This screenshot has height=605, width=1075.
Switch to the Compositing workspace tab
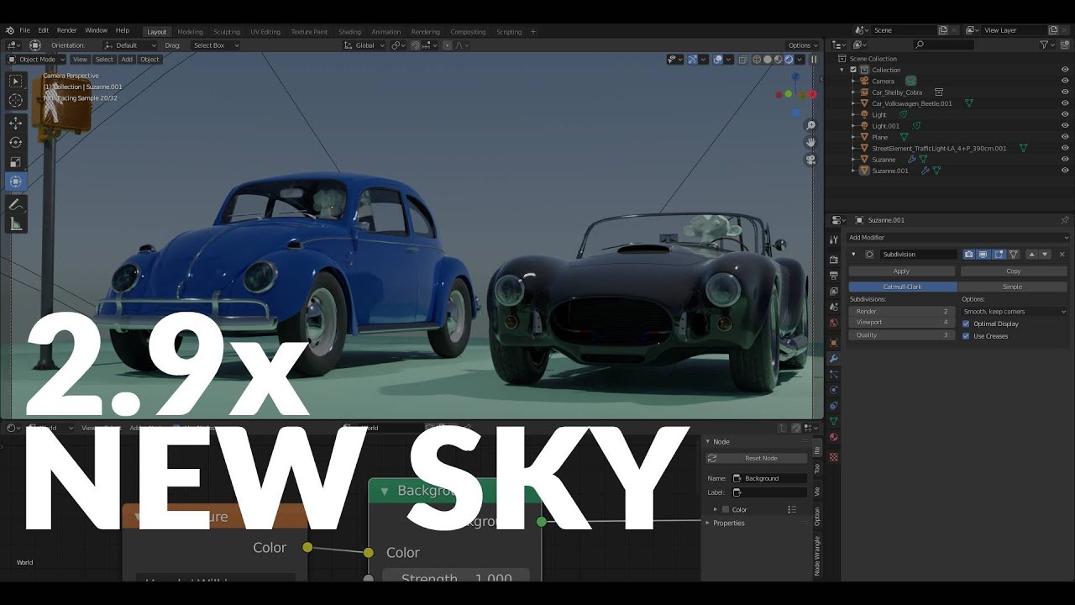(x=468, y=32)
